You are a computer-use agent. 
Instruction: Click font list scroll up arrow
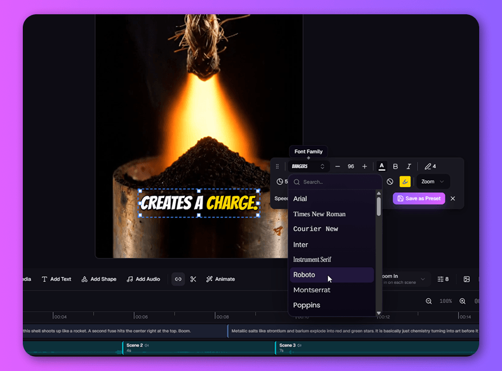(379, 193)
